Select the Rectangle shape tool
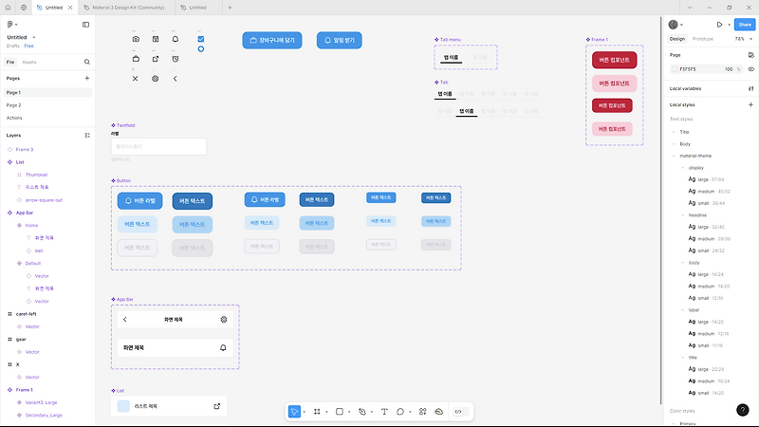The width and height of the screenshot is (759, 427). click(x=340, y=412)
